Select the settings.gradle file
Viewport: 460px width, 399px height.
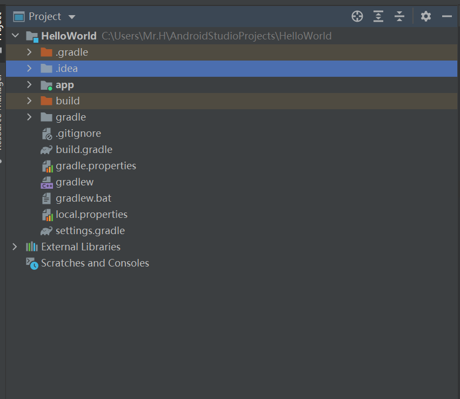click(x=90, y=231)
